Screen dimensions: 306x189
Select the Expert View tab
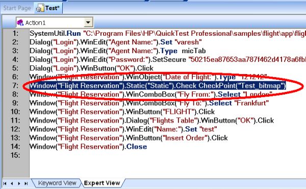click(101, 183)
